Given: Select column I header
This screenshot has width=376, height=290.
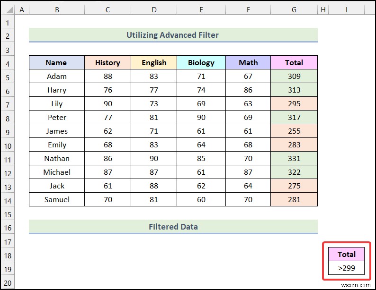Looking at the screenshot, I should [x=346, y=10].
